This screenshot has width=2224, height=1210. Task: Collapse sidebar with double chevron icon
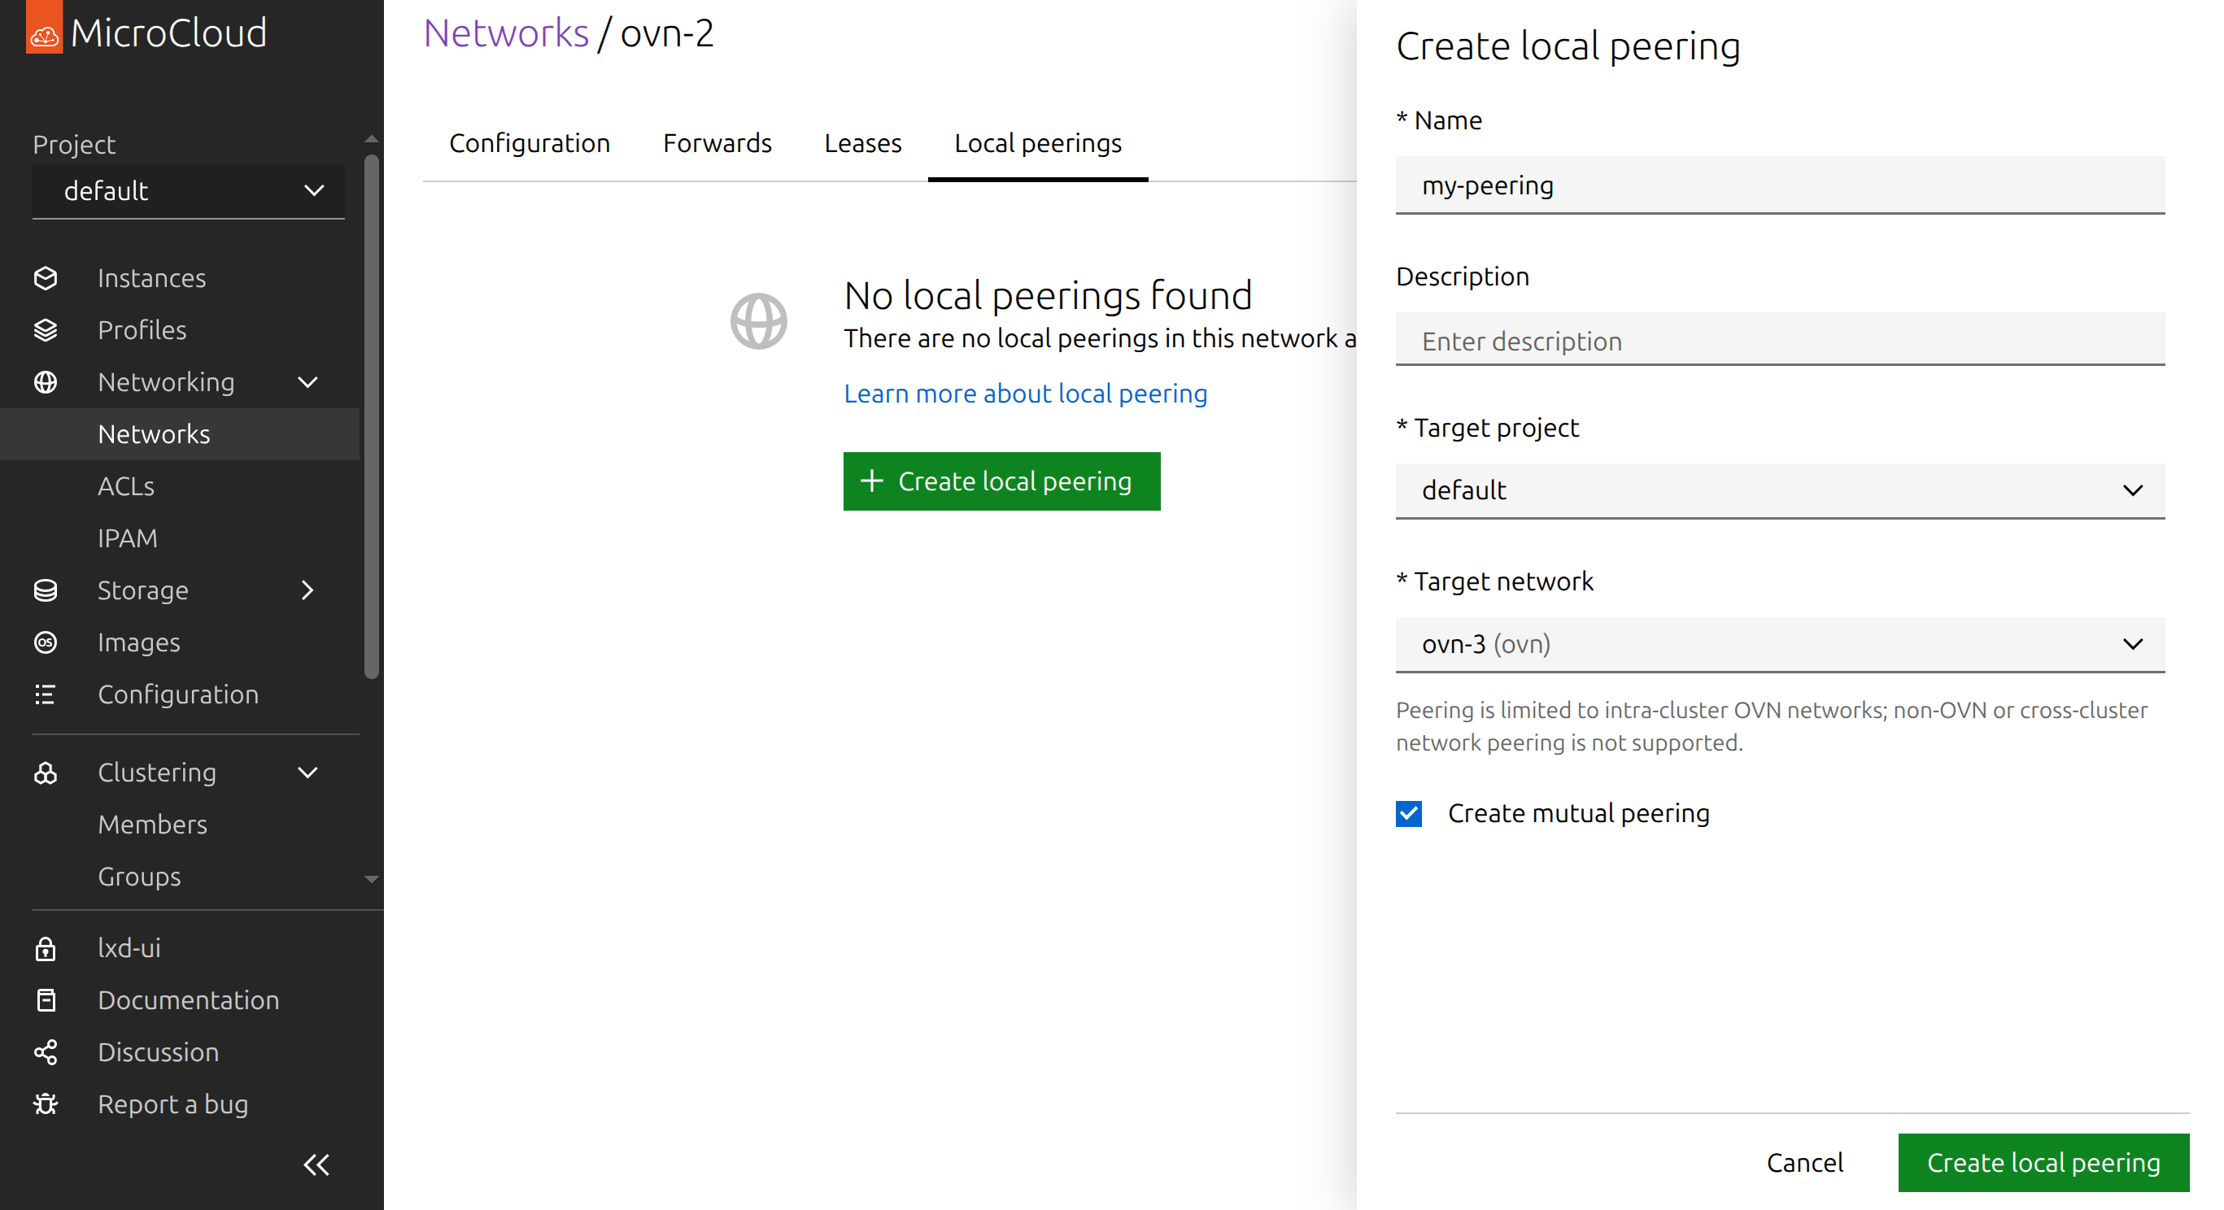click(x=316, y=1164)
